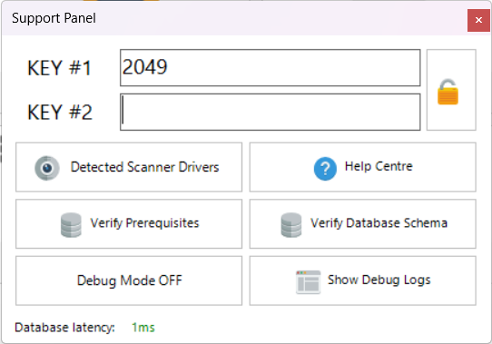Focus the KEY #1 field containing 2049
The height and width of the screenshot is (344, 492).
[271, 67]
